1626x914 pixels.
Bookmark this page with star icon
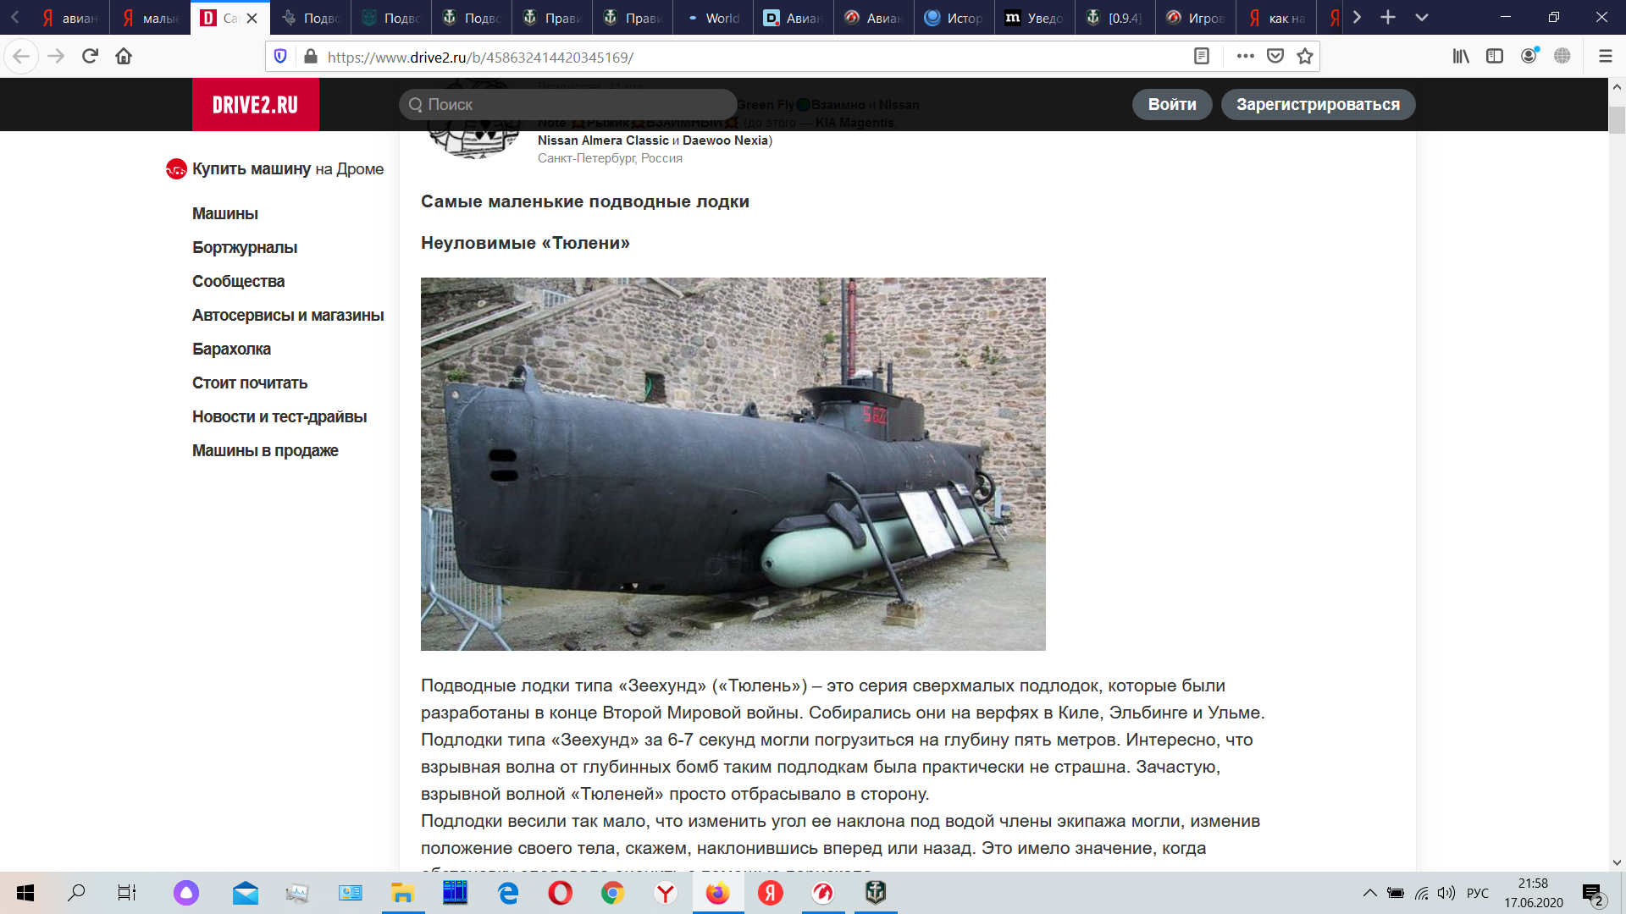pos(1305,56)
